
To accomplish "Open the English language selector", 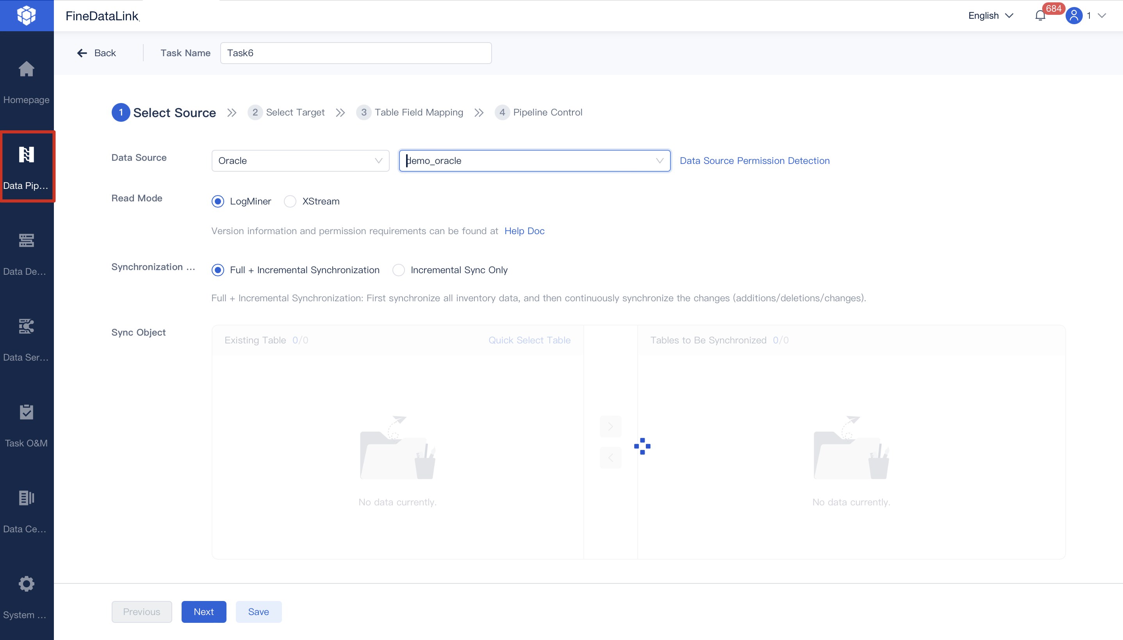I will tap(990, 15).
